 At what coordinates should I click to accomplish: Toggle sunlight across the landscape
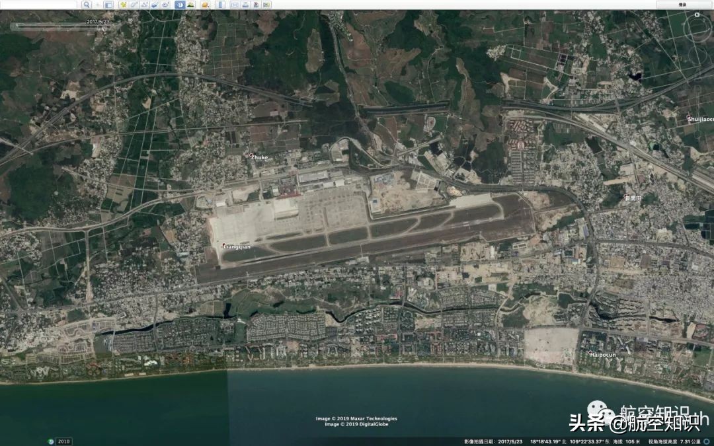click(x=190, y=5)
